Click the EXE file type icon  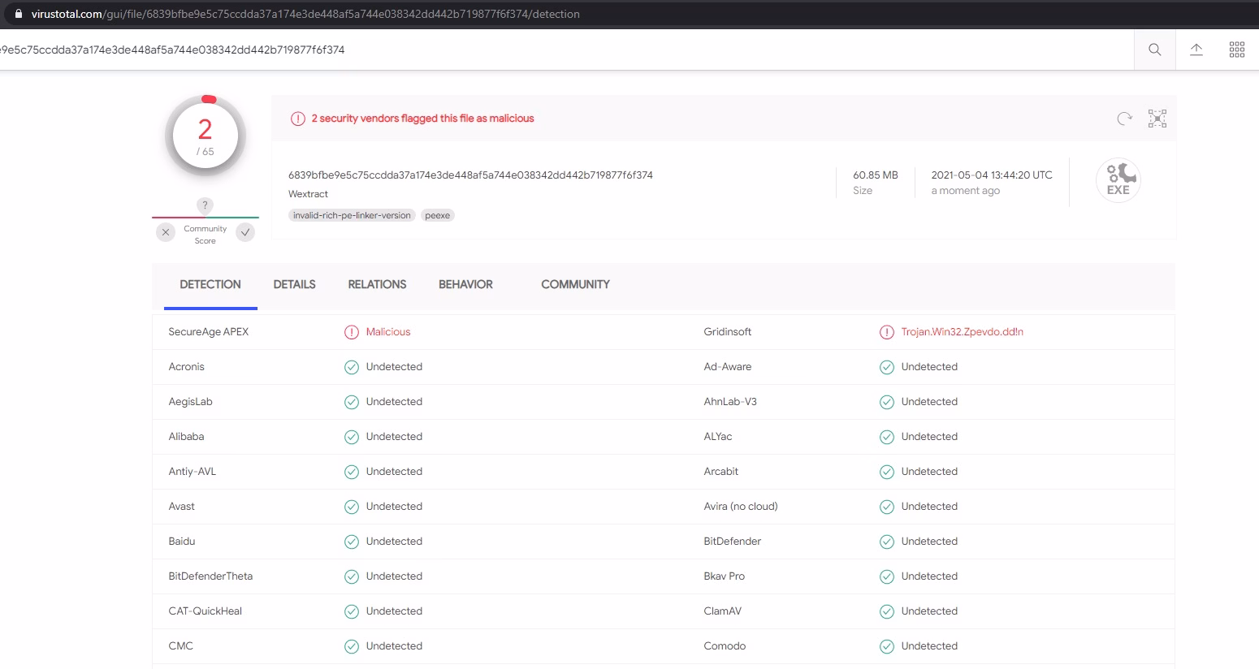[x=1118, y=180]
